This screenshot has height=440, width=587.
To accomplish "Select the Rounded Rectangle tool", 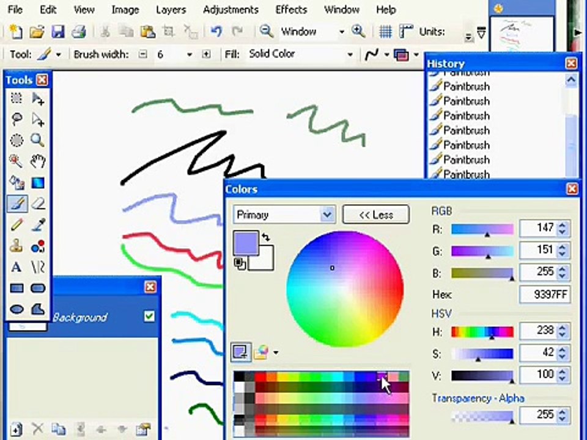I will 38,288.
